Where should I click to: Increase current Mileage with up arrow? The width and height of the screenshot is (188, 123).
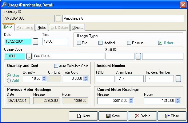click(x=131, y=99)
